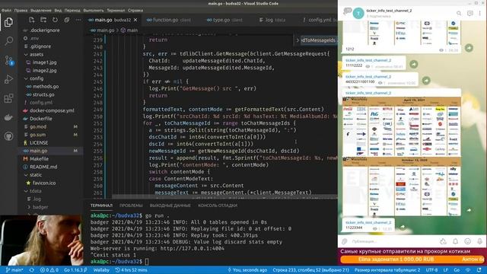This screenshot has height=274, width=487.
Task: Close the main.go editor tab
Action: [135, 20]
